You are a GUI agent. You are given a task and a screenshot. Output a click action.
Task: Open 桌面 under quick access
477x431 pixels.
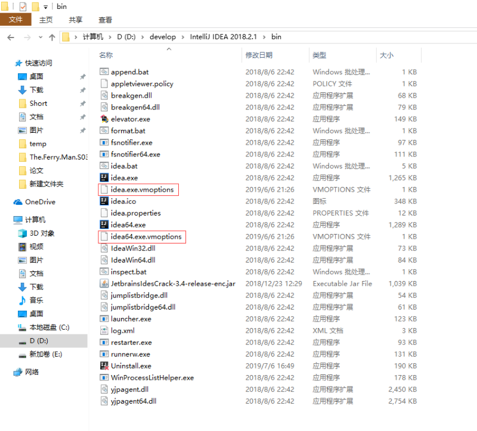click(36, 76)
